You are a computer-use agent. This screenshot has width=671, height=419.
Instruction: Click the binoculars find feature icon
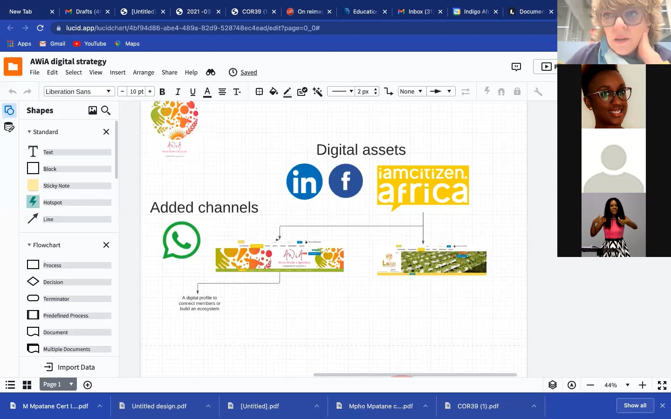211,72
